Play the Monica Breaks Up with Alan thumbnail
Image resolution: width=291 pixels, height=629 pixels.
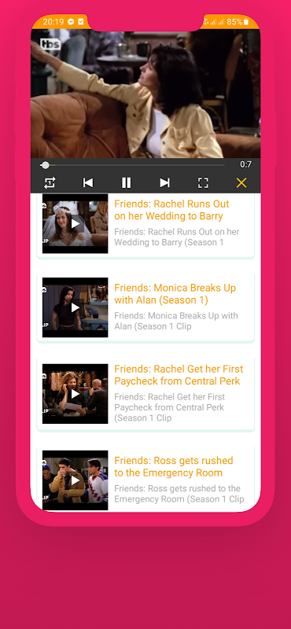[75, 307]
